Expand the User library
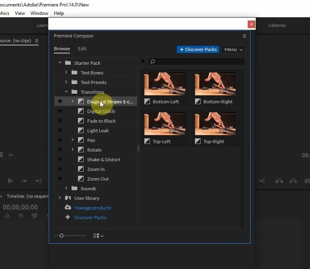310x269 pixels. tap(60, 198)
